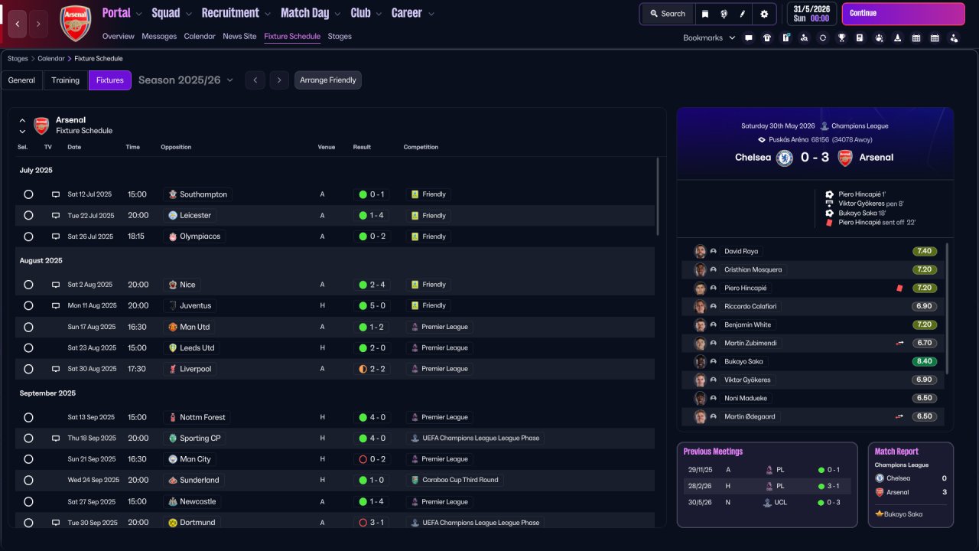Go forward using the arrow beside the top Arsenal crest
The image size is (979, 551).
tap(38, 24)
